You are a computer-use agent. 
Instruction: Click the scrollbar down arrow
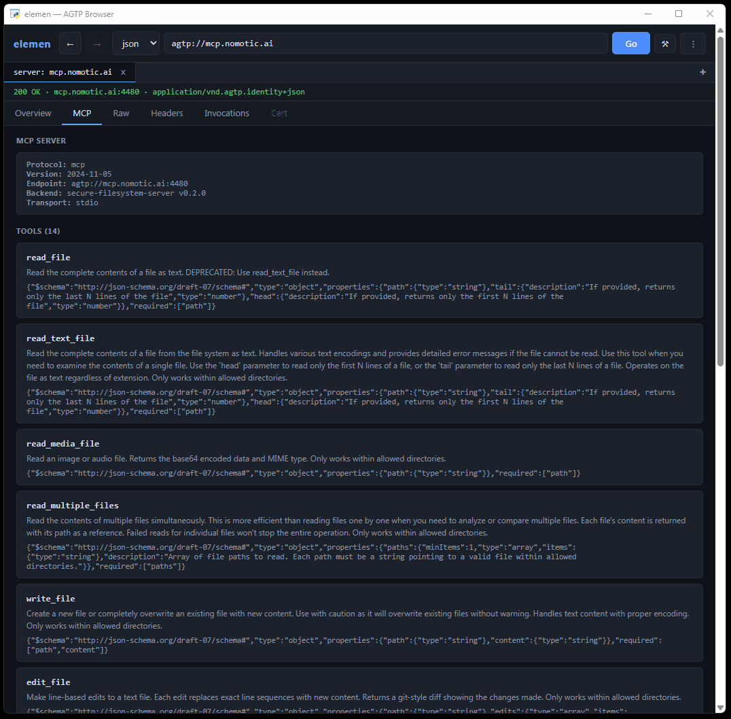click(720, 708)
